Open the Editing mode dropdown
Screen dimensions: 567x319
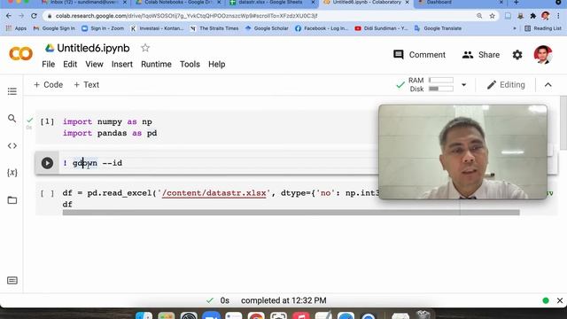click(x=506, y=85)
